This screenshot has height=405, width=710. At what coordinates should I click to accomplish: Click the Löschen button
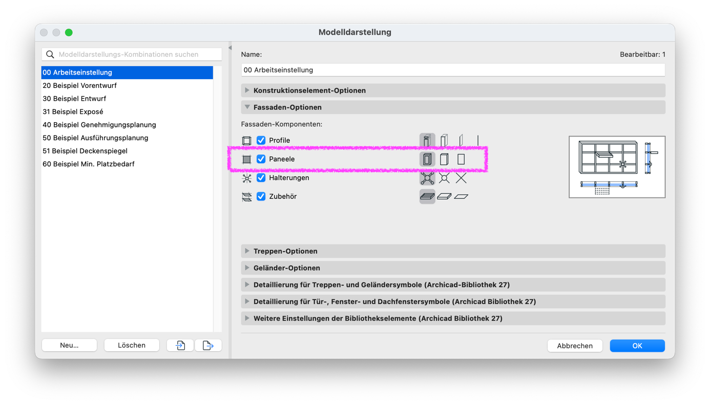(132, 346)
